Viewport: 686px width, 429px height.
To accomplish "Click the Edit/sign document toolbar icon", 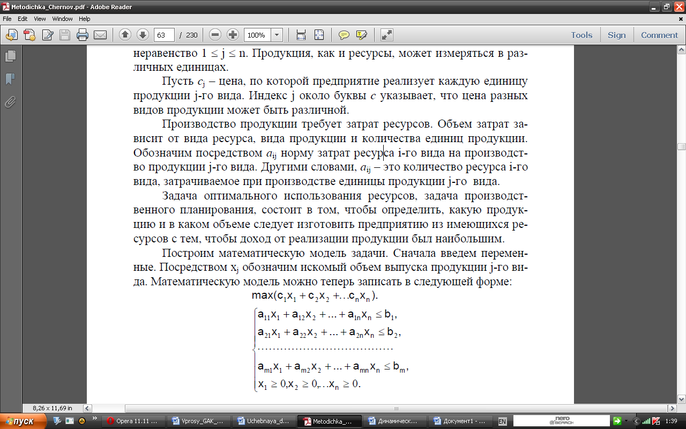I will (x=47, y=35).
